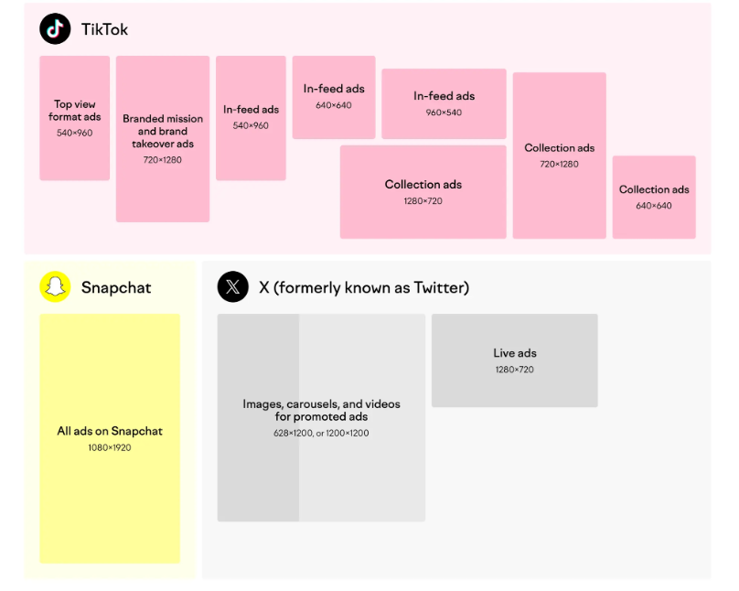Click the TikTok logo icon
This screenshot has height=591, width=739.
click(55, 28)
